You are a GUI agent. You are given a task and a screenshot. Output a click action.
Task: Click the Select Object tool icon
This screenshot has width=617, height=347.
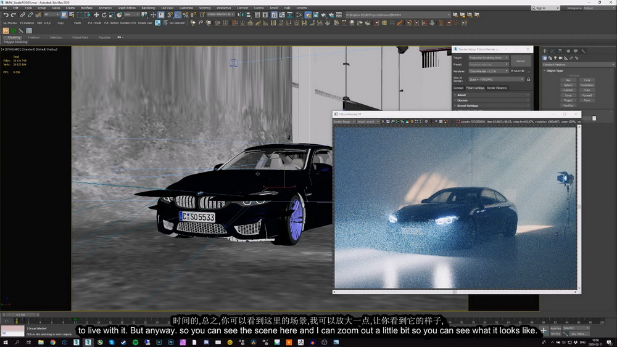pyautogui.click(x=64, y=15)
